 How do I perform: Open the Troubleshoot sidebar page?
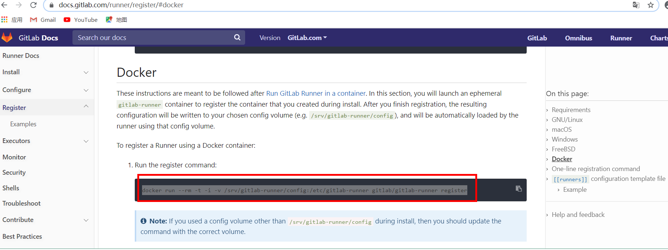pyautogui.click(x=21, y=203)
